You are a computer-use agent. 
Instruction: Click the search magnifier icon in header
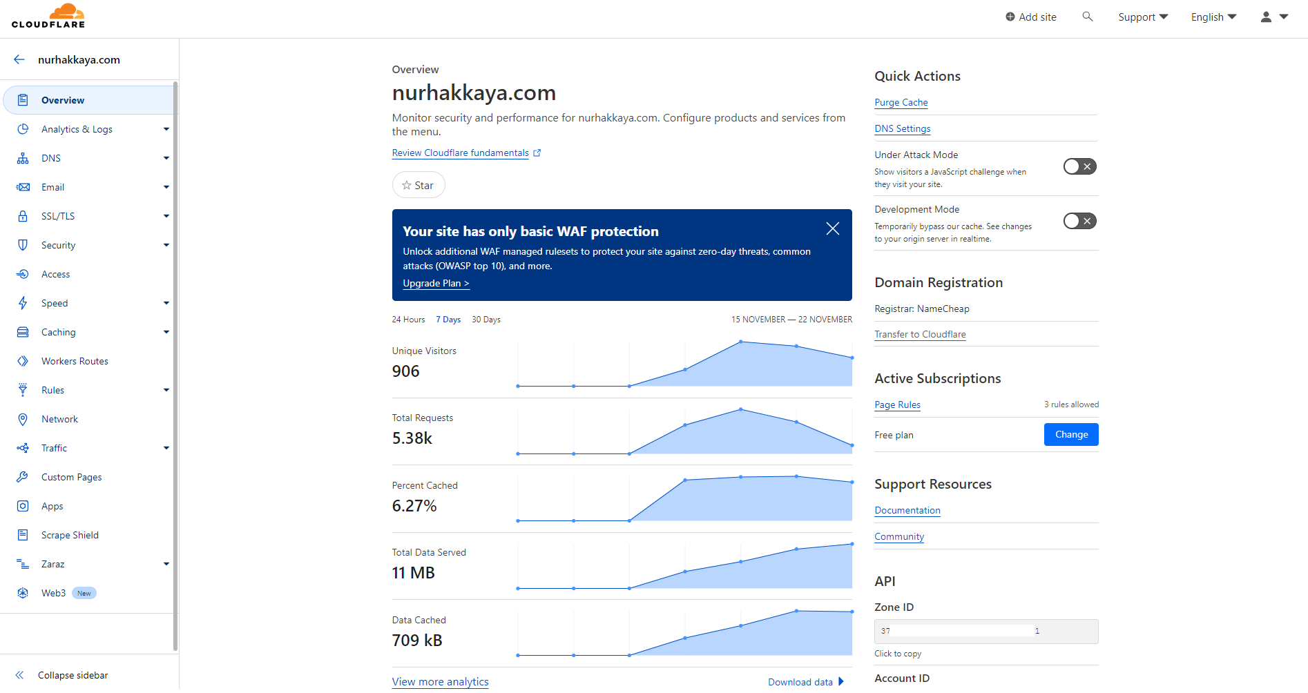point(1088,17)
